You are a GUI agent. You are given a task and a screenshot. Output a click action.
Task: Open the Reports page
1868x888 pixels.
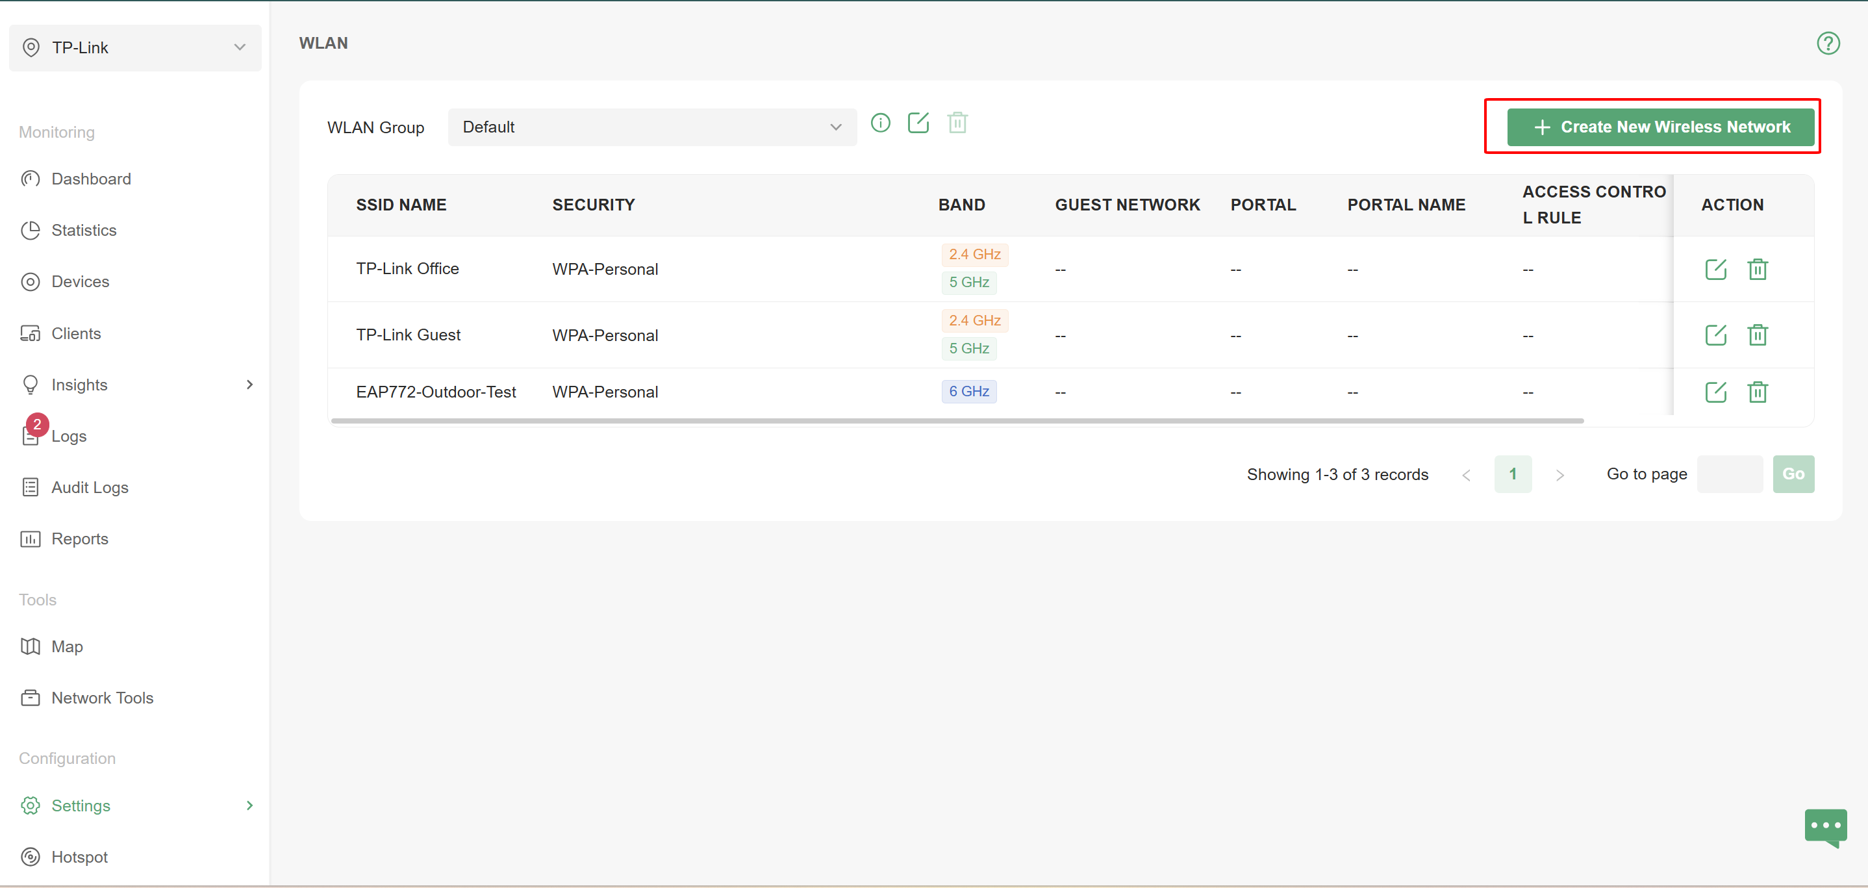coord(80,539)
